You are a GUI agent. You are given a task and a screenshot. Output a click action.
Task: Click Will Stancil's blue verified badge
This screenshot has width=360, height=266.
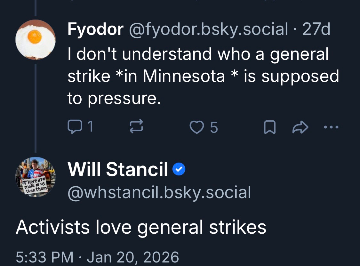click(179, 170)
